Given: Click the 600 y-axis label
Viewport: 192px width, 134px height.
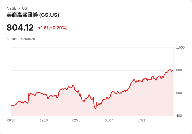Looking at the screenshot, I should (x=179, y=93).
